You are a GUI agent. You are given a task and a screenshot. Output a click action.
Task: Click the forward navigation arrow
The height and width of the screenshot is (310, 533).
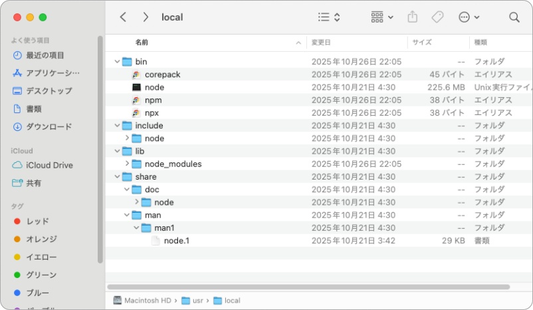pyautogui.click(x=146, y=17)
